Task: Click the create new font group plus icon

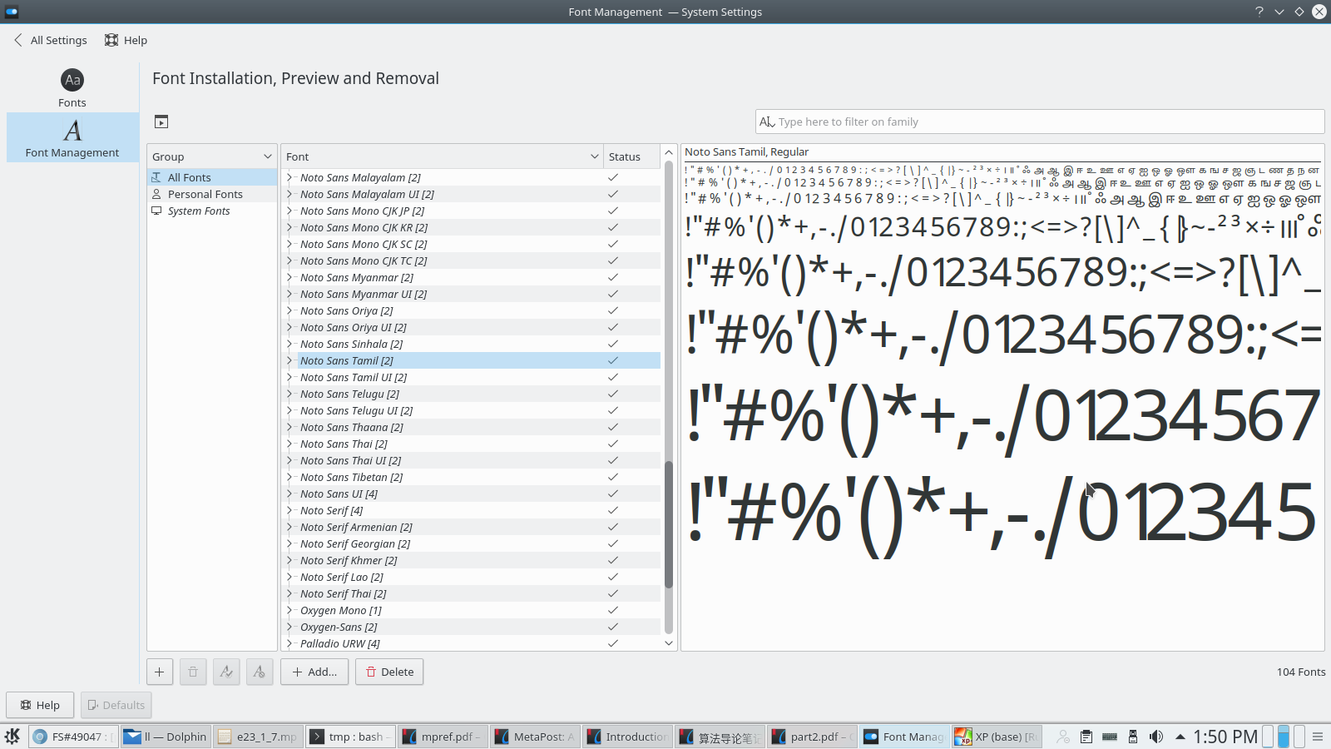Action: pos(160,672)
